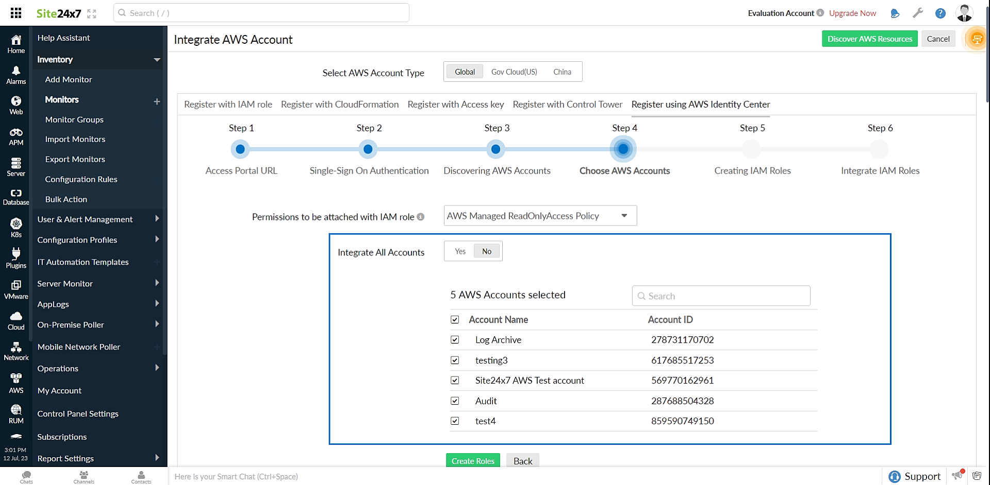
Task: Click the Step 1 progress marker
Action: (240, 149)
